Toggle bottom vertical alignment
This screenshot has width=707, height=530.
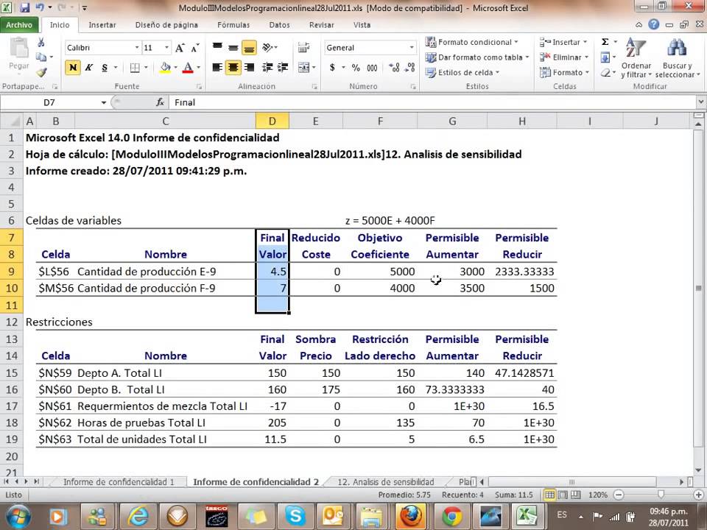point(249,47)
